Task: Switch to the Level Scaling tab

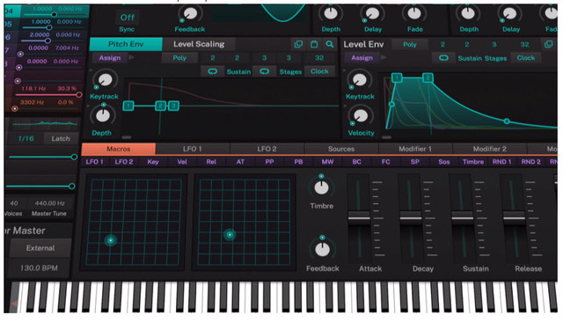Action: [x=199, y=44]
